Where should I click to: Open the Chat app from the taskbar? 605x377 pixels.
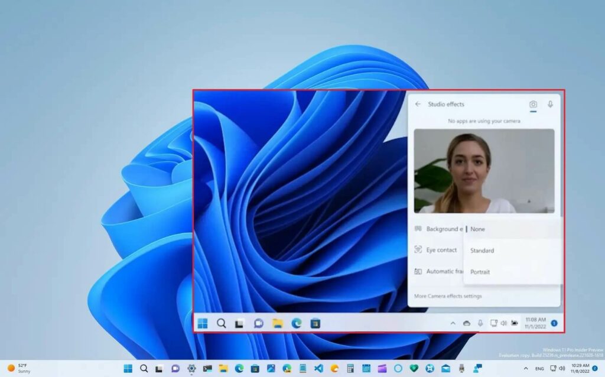click(x=259, y=323)
